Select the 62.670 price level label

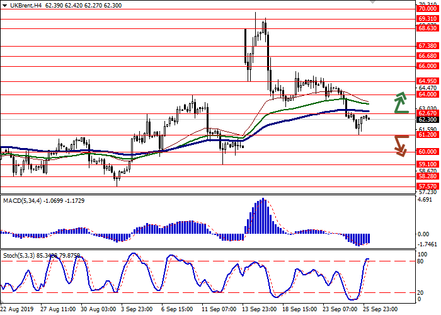pyautogui.click(x=427, y=113)
